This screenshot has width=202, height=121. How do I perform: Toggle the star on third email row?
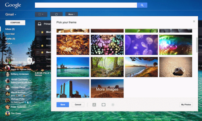(x=42, y=45)
